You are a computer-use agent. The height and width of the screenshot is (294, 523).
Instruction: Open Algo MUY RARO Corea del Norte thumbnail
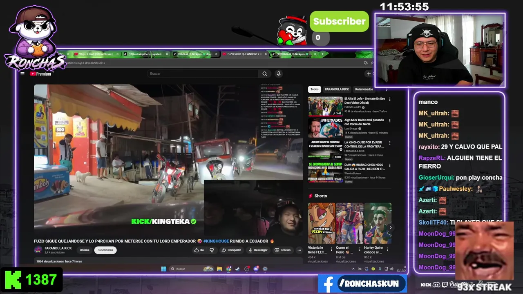tap(325, 128)
